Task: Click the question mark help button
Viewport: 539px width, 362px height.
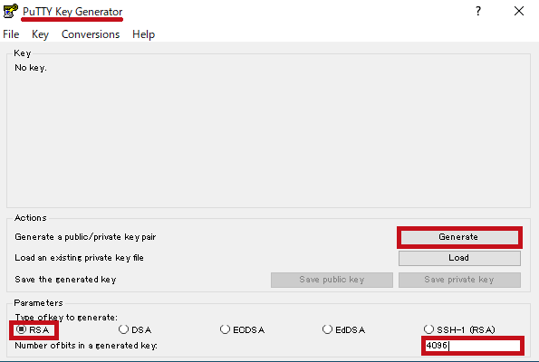Action: 477,12
